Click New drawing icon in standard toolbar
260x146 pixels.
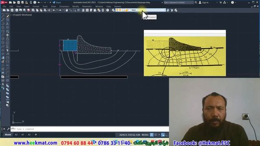click(x=4, y=10)
